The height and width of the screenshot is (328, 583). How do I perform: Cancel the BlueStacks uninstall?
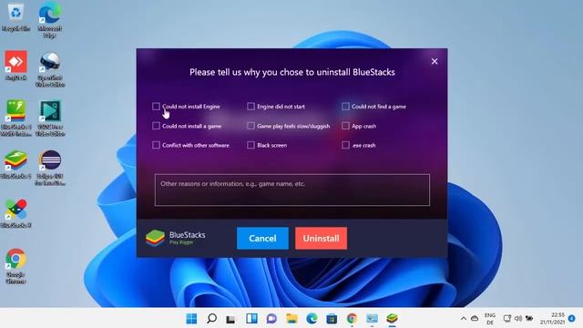click(262, 239)
